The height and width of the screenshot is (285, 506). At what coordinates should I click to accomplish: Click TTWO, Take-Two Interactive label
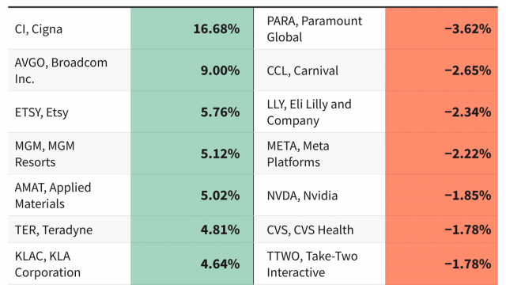(312, 264)
